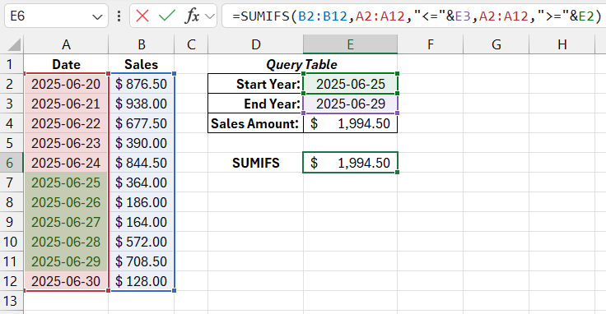Select sales value $ 844.50

[x=142, y=163]
